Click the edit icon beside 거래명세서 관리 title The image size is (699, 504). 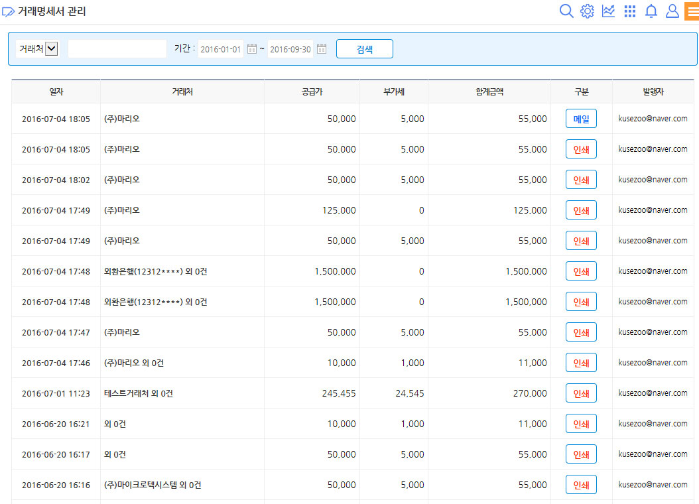8,11
